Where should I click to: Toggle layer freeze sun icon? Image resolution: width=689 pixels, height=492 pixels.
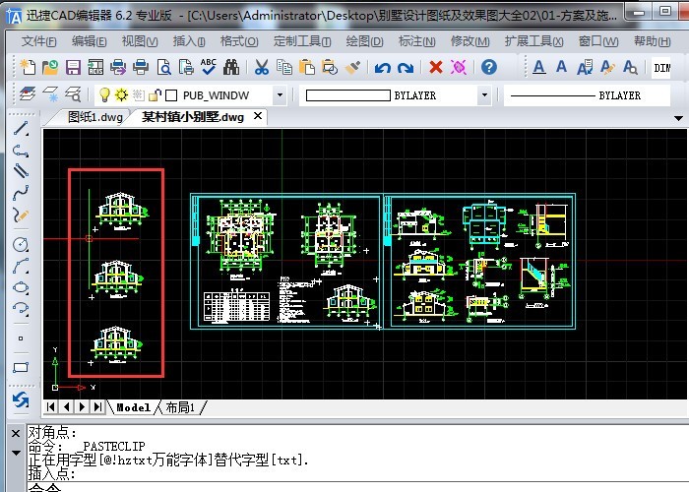(x=121, y=95)
